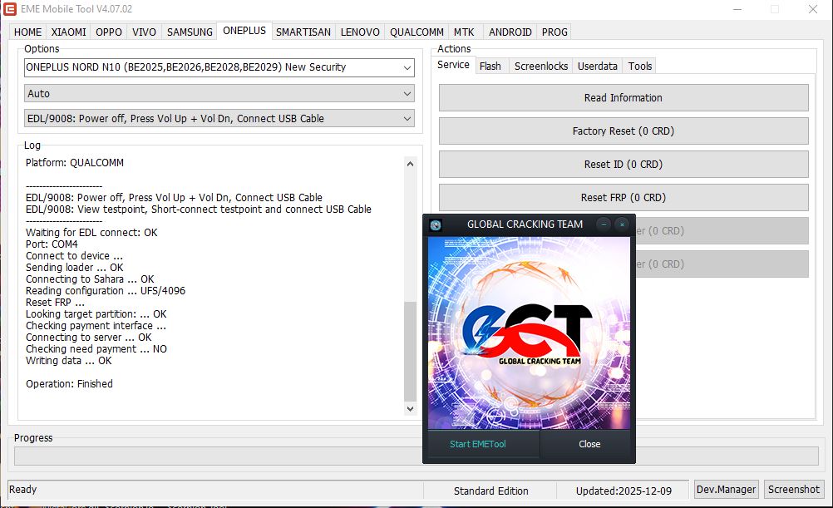Switch to the Flash actions tab
833x508 pixels.
(490, 66)
